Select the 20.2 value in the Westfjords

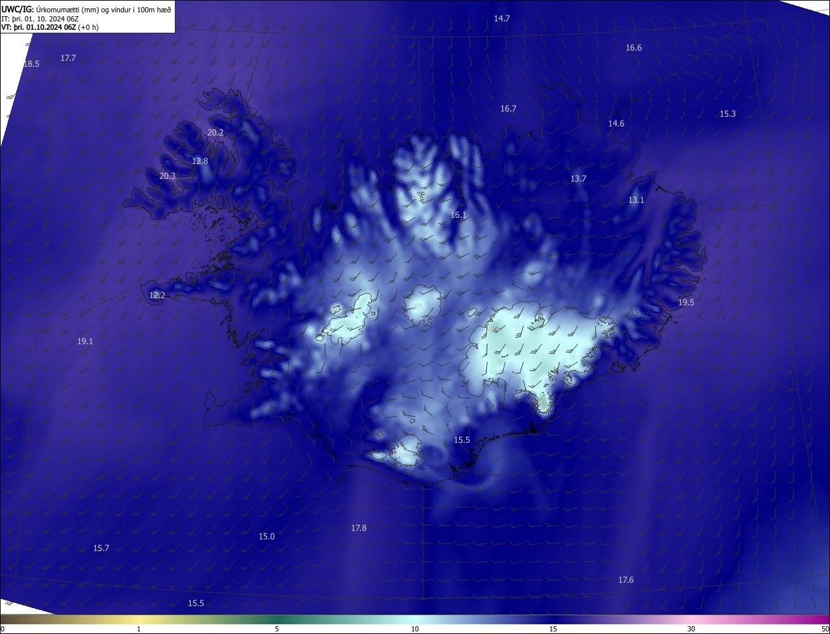point(215,133)
